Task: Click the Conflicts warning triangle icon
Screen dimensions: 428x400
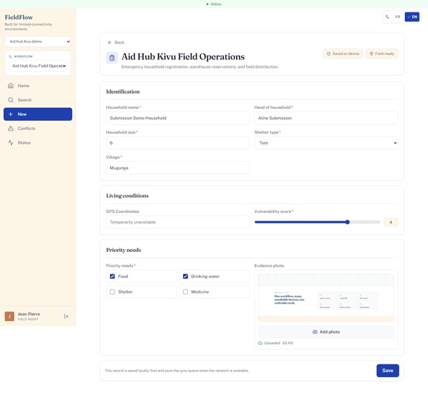Action: click(10, 128)
